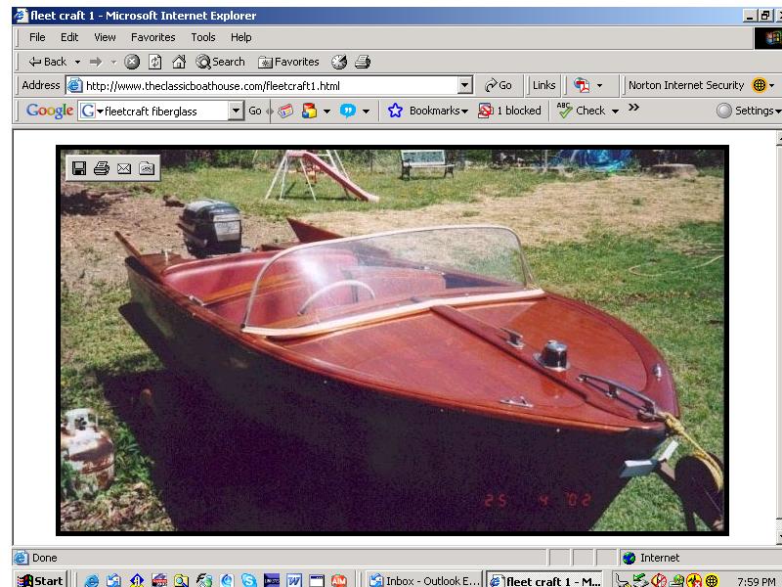Click the 7:59 PM system clock
This screenshot has height=587, width=782.
757,581
